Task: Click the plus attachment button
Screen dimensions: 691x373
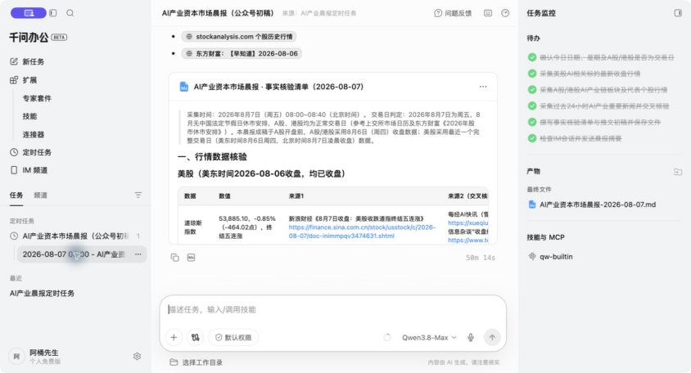Action: coord(174,337)
